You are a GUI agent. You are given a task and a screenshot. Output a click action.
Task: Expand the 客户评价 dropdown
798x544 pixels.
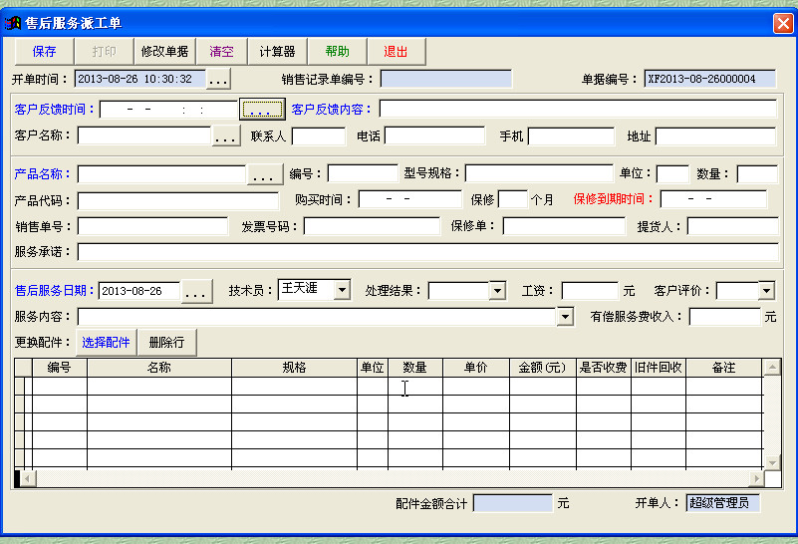click(766, 291)
